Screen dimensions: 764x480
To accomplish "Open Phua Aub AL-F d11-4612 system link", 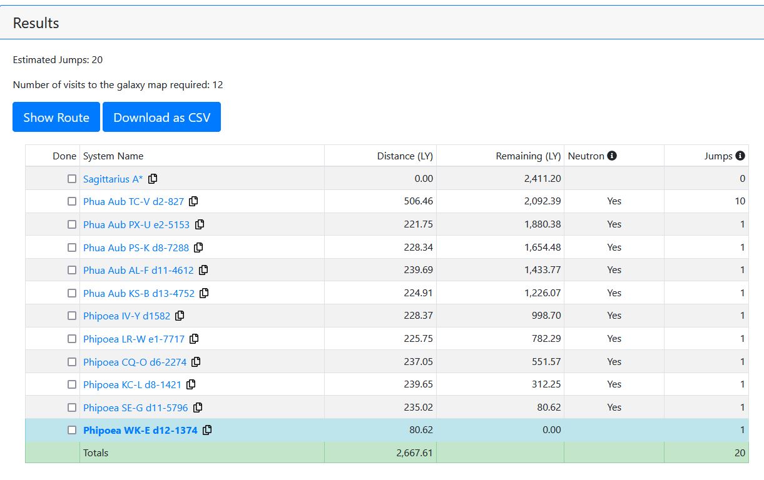I will tap(138, 270).
